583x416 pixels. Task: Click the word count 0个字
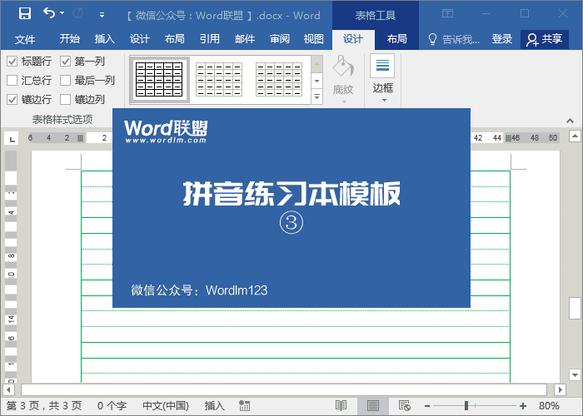(112, 406)
